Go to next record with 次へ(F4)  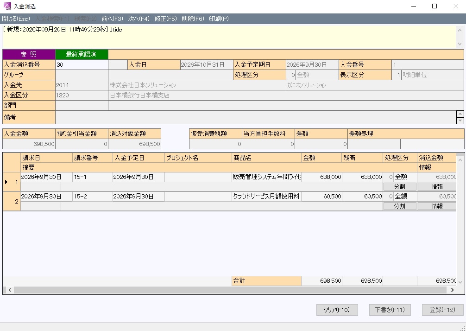(x=139, y=19)
